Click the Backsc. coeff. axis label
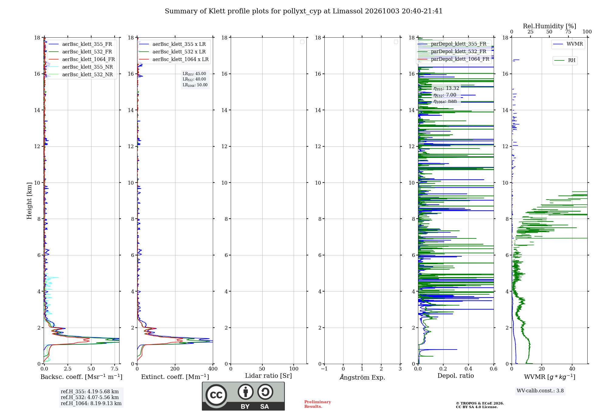The height and width of the screenshot is (413, 608). point(81,377)
